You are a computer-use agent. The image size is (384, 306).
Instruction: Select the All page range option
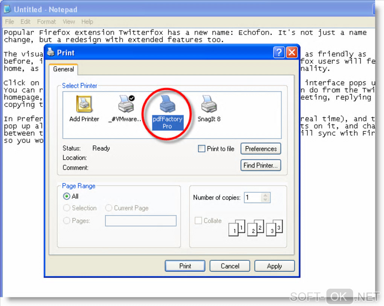click(x=67, y=196)
